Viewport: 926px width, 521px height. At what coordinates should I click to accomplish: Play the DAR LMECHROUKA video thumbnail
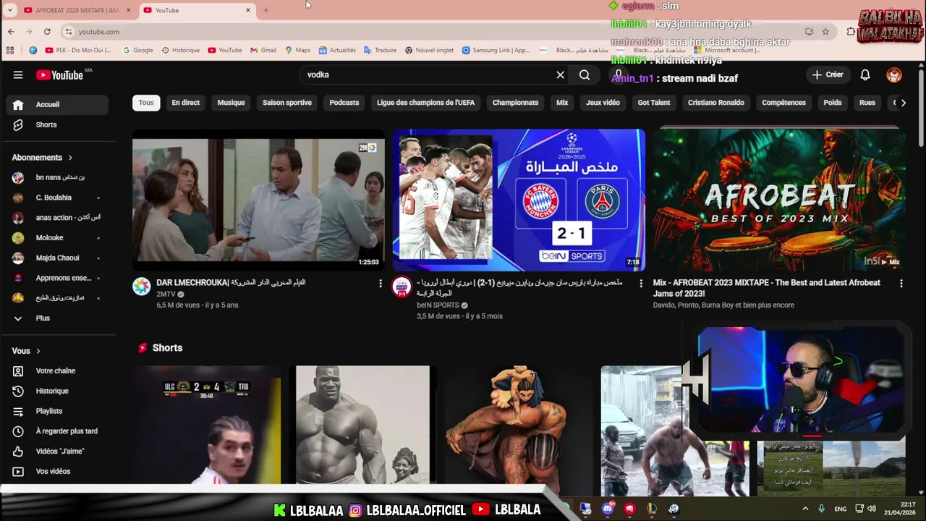point(258,200)
